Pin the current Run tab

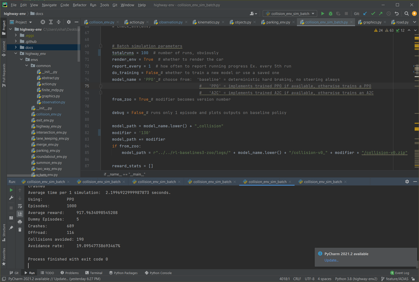coord(11,228)
